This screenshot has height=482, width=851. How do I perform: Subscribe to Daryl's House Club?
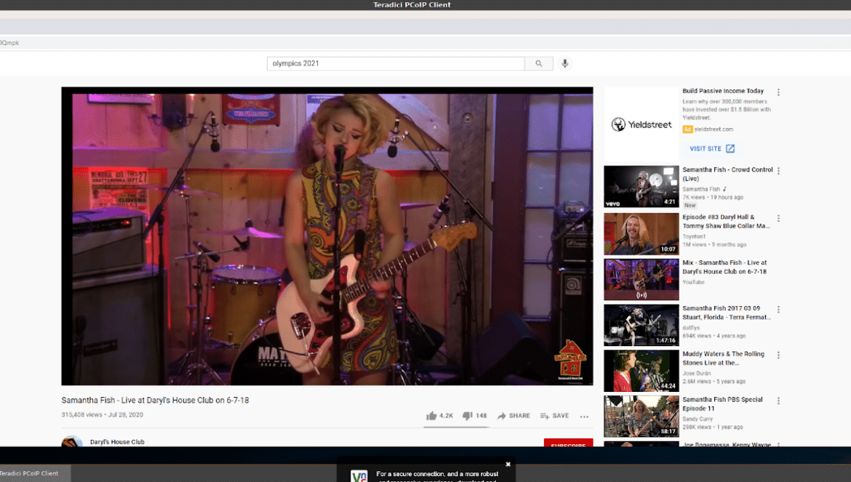[x=568, y=443]
